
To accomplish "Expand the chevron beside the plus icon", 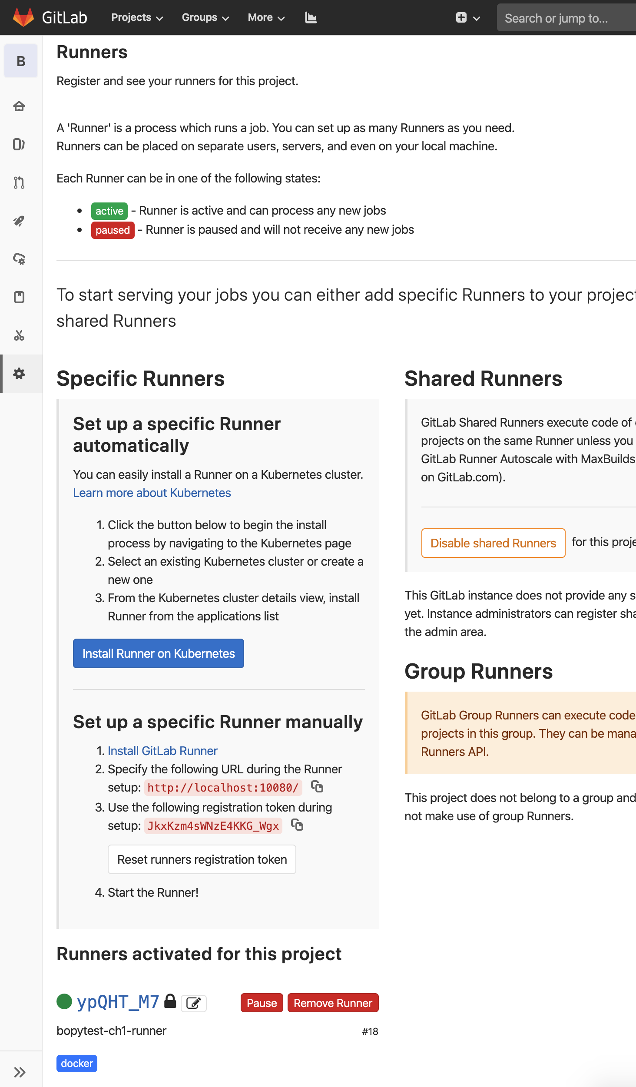I will pyautogui.click(x=477, y=18).
